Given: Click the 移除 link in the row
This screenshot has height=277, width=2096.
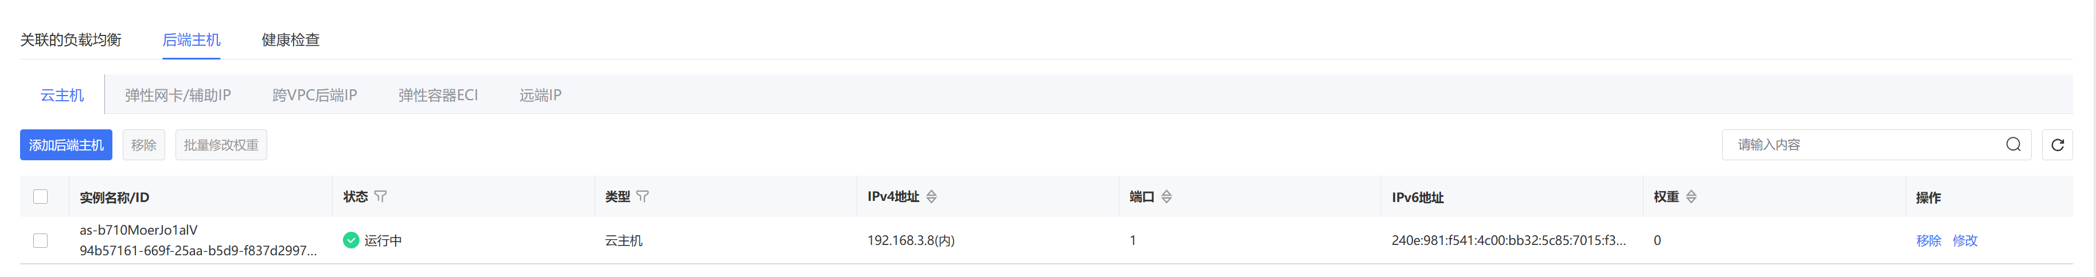Looking at the screenshot, I should click(x=1929, y=240).
